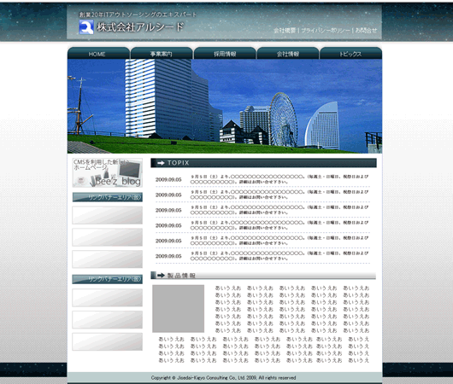Click the 株式会社アルシード company title
453x384 pixels.
pos(140,27)
